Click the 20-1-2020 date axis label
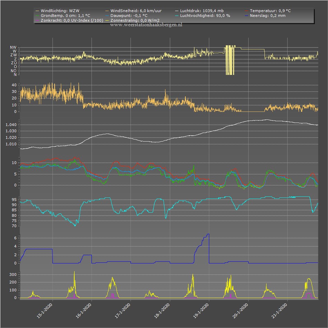328x328 pixels. 240,311
